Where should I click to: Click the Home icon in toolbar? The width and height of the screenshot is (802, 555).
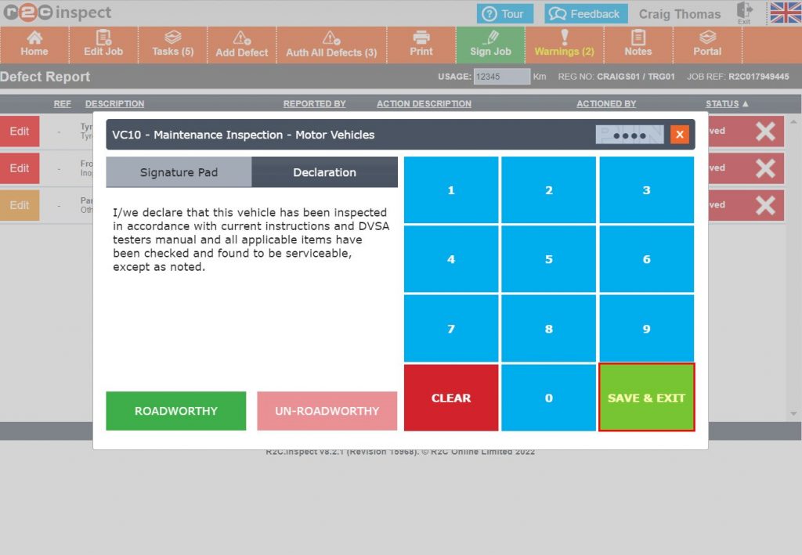pyautogui.click(x=34, y=38)
